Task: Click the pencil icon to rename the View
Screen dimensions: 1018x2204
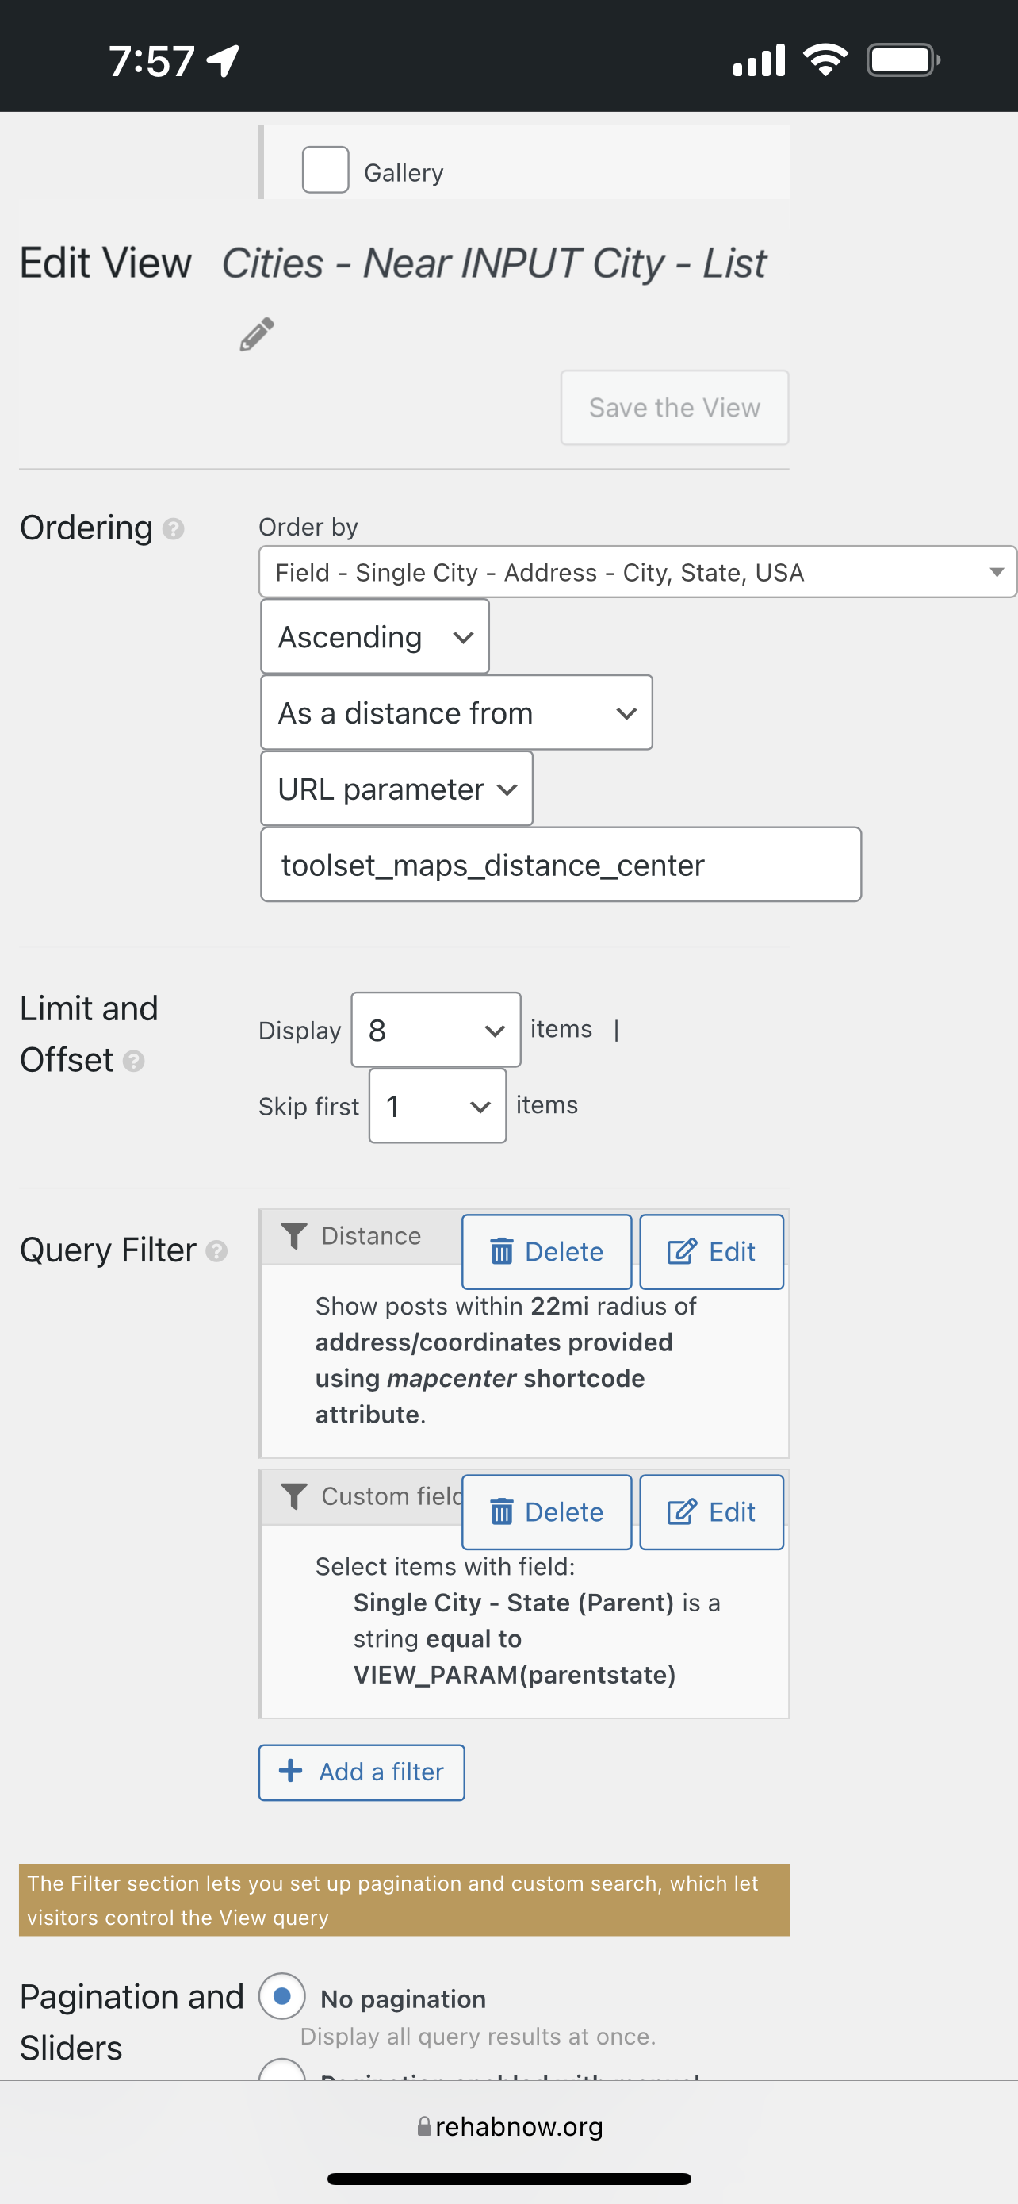Action: (258, 334)
